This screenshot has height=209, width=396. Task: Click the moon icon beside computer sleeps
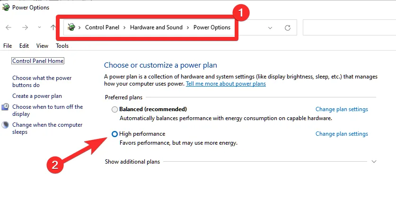tap(5, 125)
